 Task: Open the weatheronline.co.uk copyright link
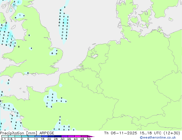pos(158,137)
